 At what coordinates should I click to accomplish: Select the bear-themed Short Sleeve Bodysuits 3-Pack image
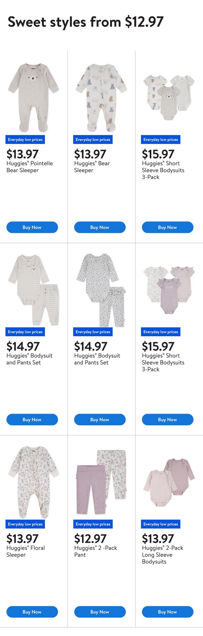(x=168, y=97)
